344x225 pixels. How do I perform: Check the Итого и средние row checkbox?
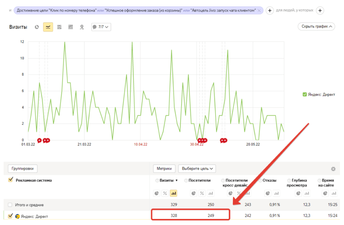10,205
